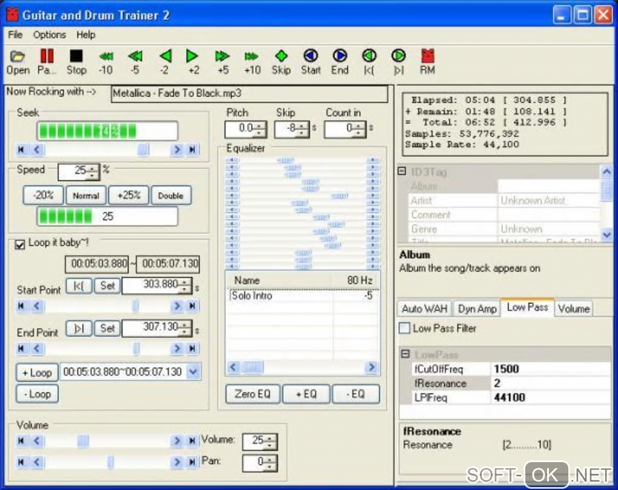Screen dimensions: 618x490
Task: Stop playback using the Stop icon
Action: tap(76, 62)
